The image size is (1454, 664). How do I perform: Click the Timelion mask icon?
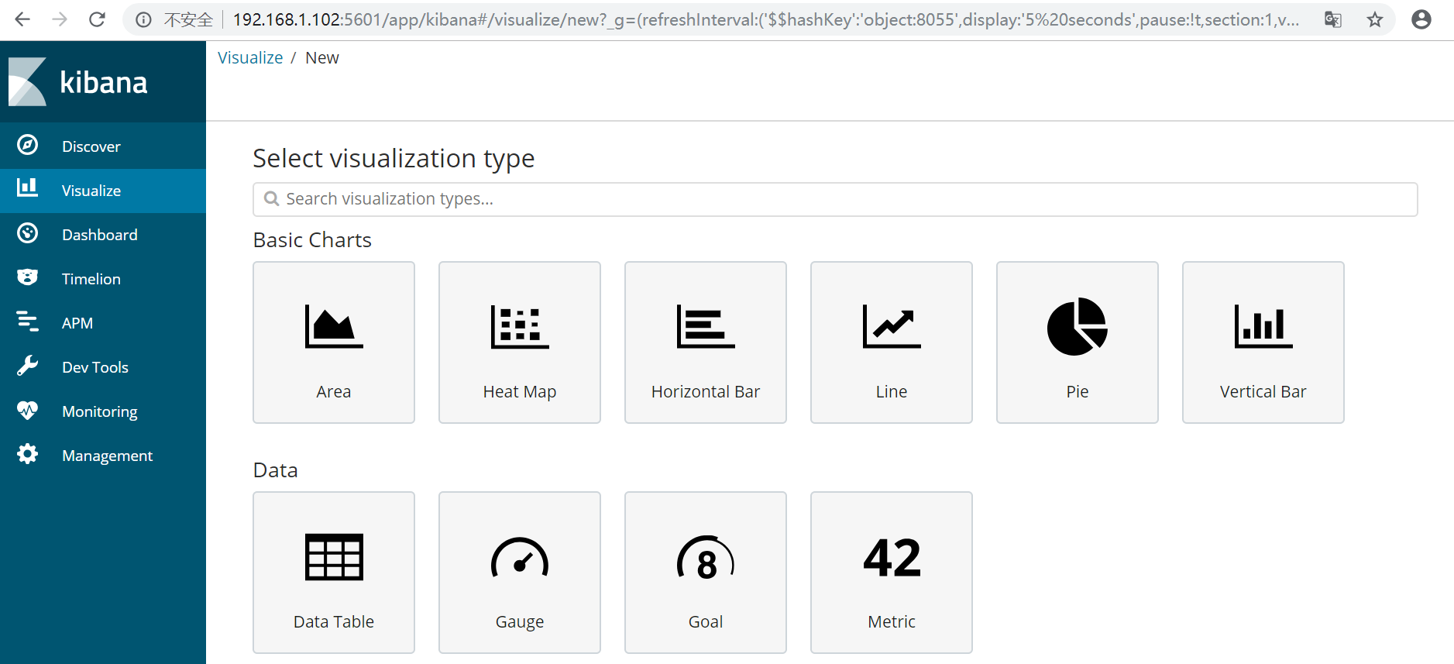27,277
